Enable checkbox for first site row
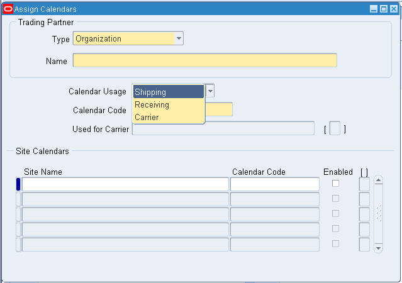This screenshot has width=402, height=283. coord(335,184)
